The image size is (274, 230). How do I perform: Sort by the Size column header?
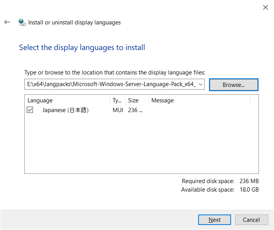point(137,100)
